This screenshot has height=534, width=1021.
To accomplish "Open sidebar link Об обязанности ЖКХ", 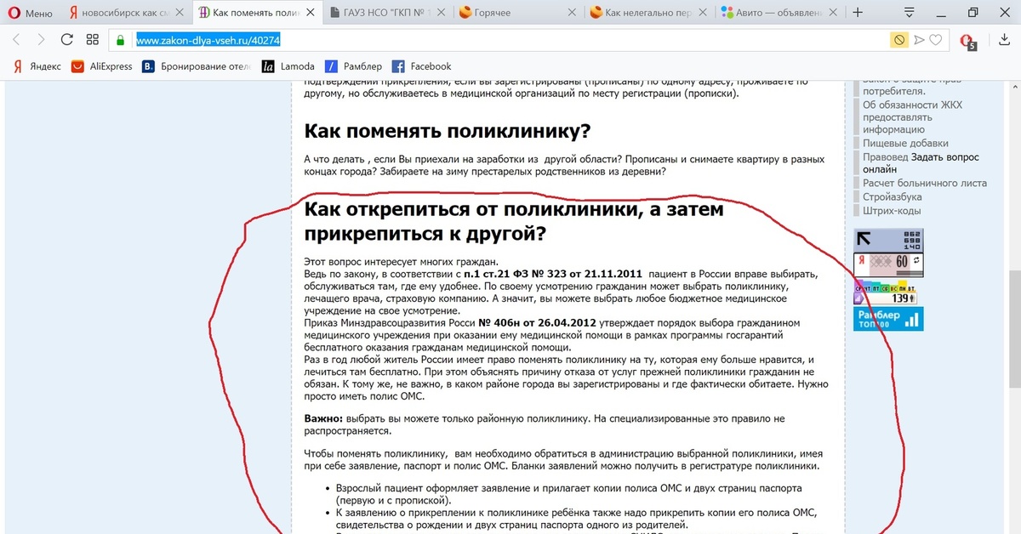I will [x=911, y=117].
